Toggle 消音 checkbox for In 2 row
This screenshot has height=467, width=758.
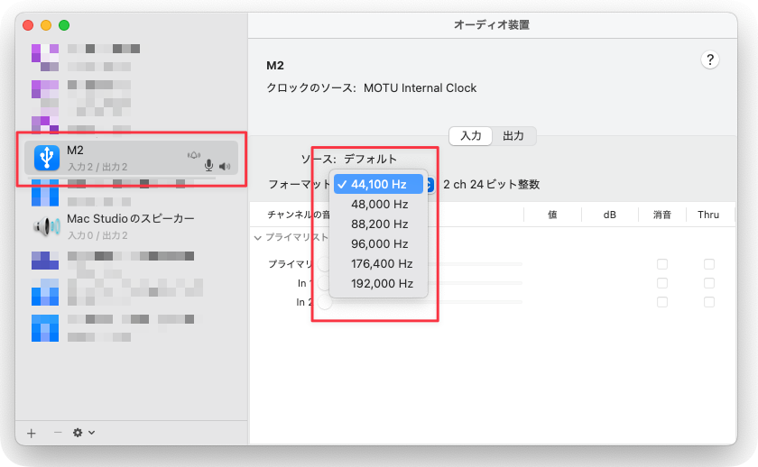662,302
